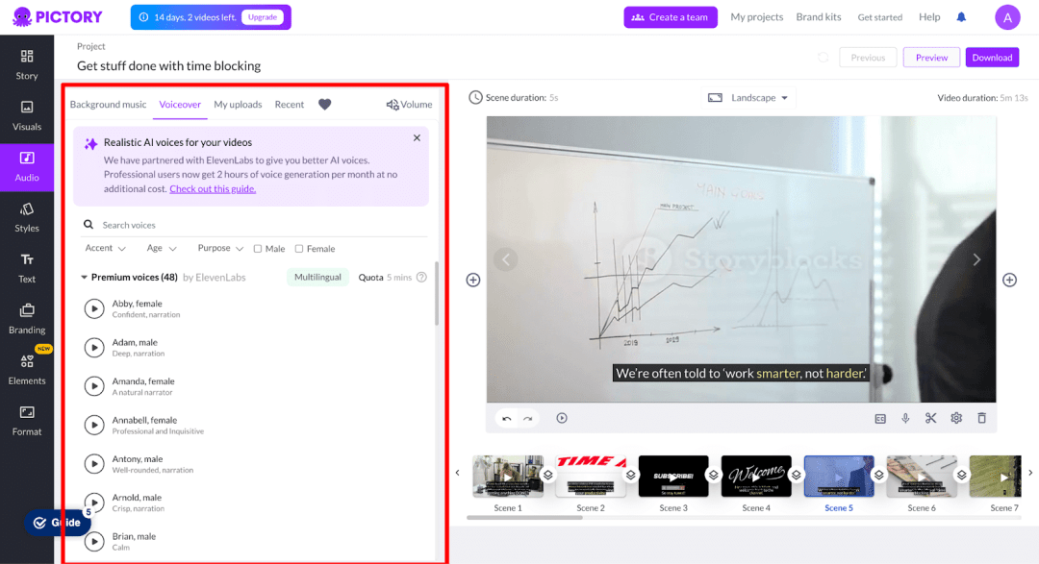Select the Styles sidebar icon

(x=27, y=218)
